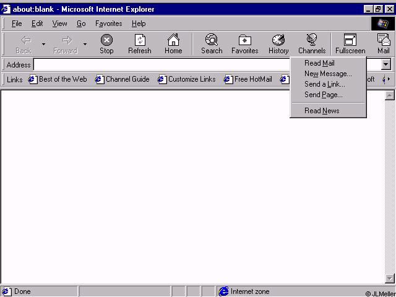Switch to Fullscreen mode icon
The height and width of the screenshot is (297, 396).
click(x=350, y=40)
